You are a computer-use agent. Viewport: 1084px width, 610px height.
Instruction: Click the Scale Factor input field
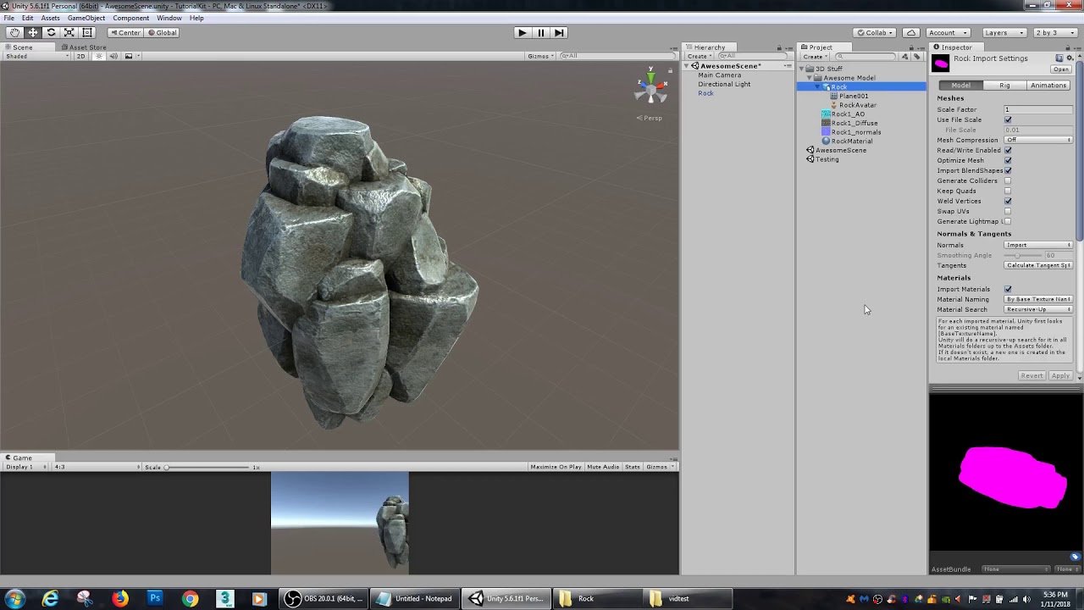(1038, 109)
